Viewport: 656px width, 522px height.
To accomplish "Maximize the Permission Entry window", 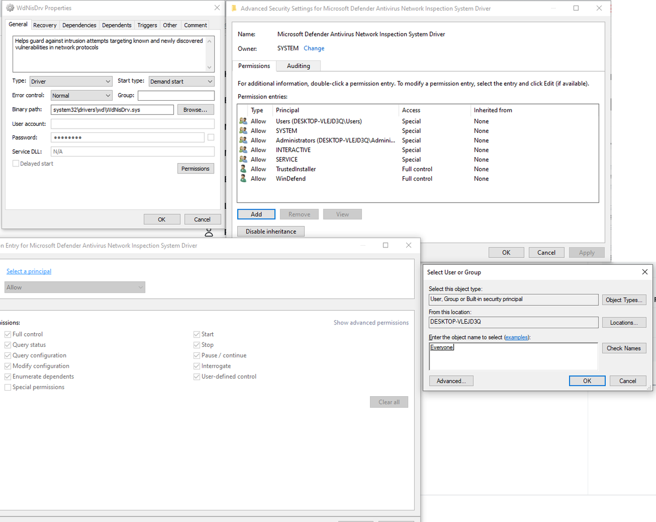I will coord(385,246).
